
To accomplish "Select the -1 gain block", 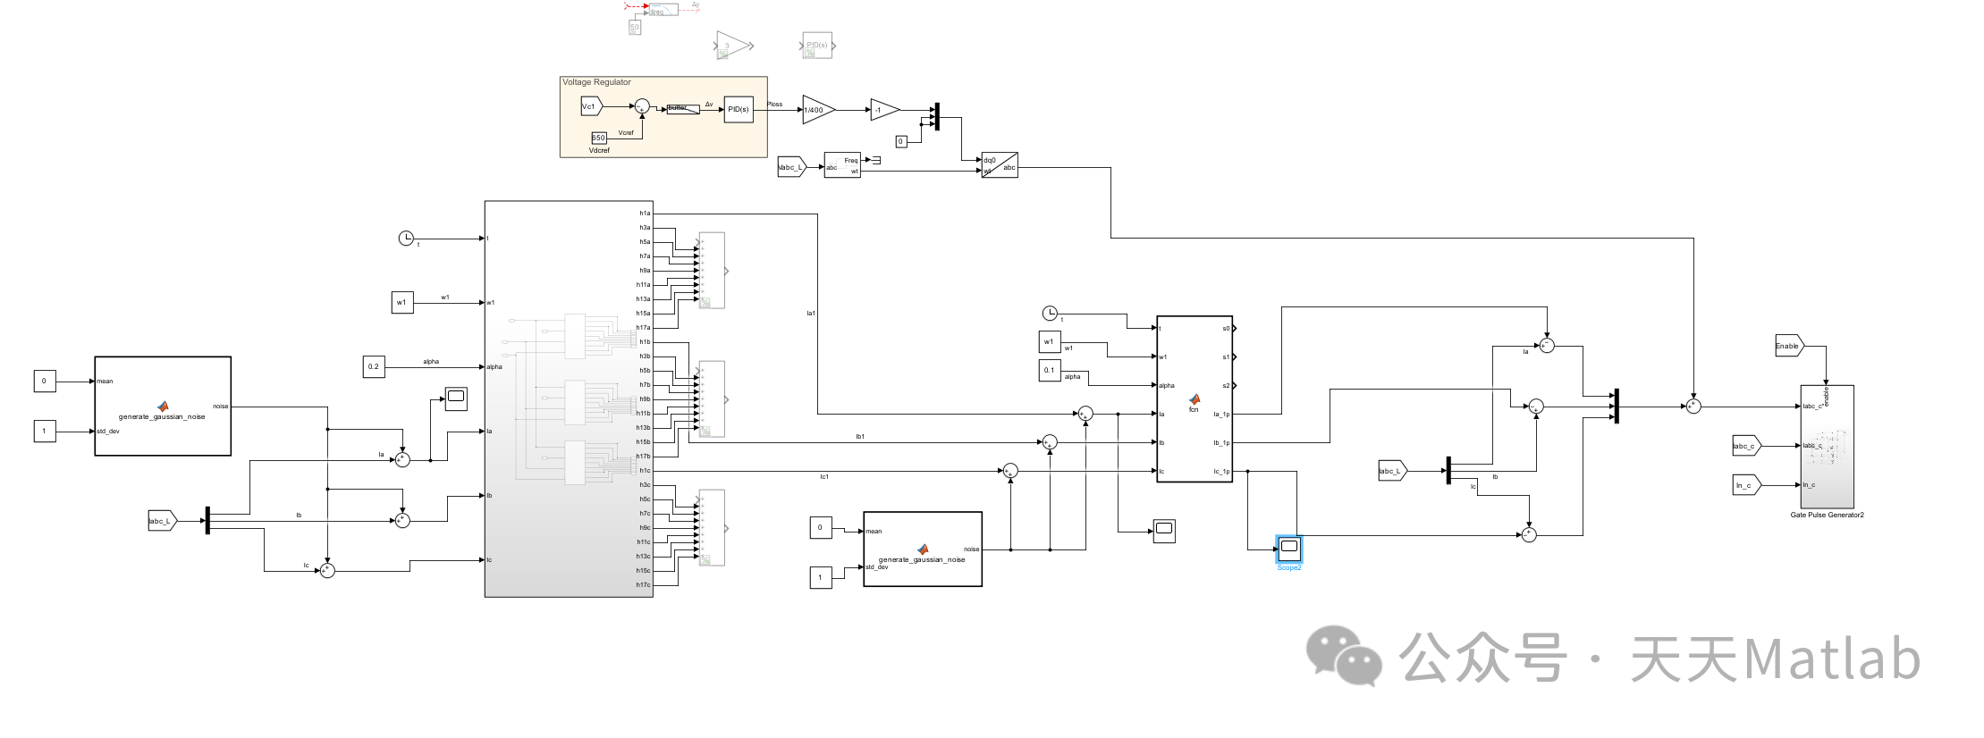I will click(884, 110).
